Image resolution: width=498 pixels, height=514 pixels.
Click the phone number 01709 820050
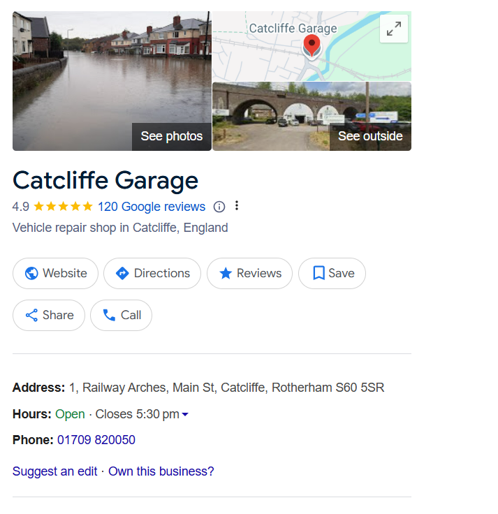point(96,440)
